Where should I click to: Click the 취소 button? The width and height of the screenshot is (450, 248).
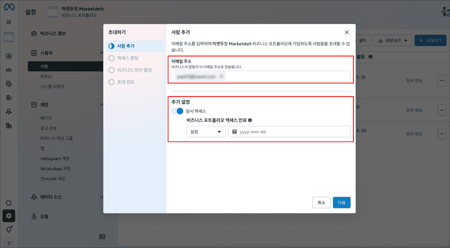321,202
